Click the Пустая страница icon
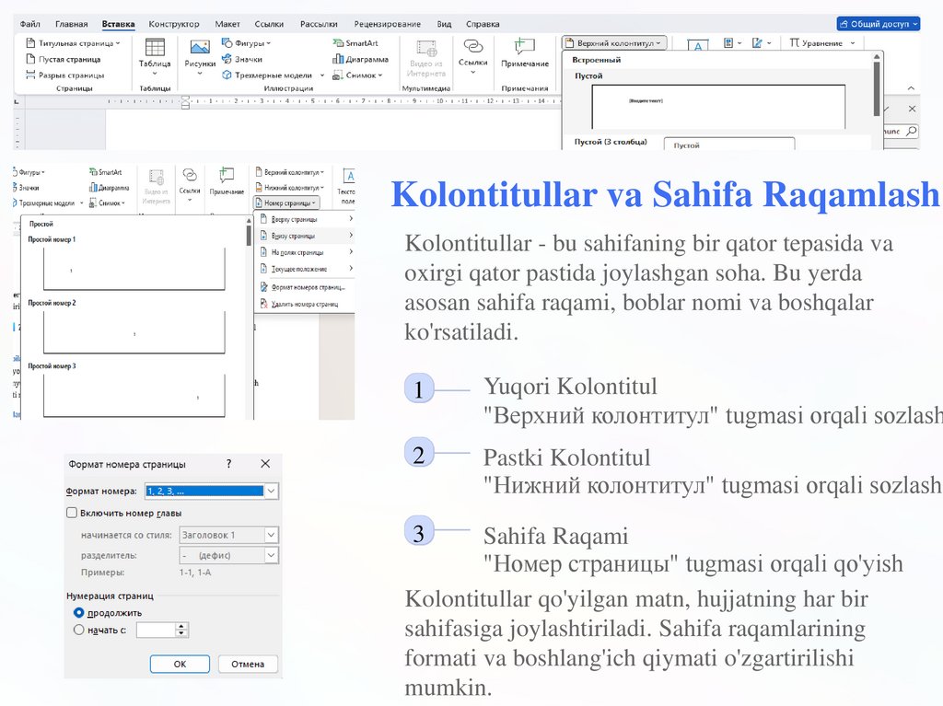943x706 pixels. pyautogui.click(x=31, y=59)
